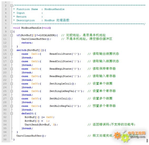149x145 pixels.
Task: Collapse the case 0x03 fold marker
Action: pos(12,69)
